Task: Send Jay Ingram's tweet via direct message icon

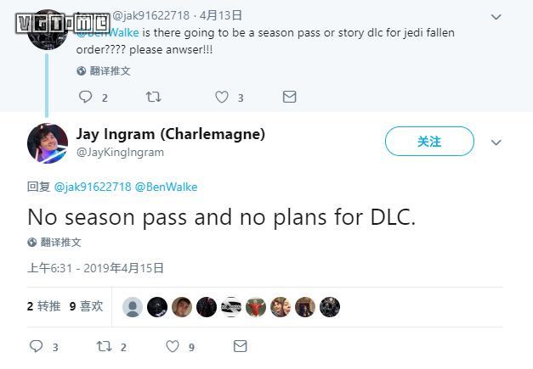Action: point(241,346)
